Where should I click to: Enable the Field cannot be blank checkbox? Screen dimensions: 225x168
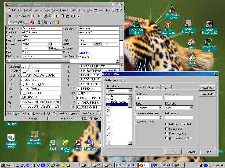pyautogui.click(x=167, y=124)
